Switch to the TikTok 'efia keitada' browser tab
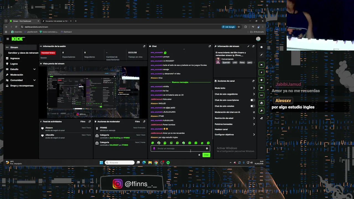This screenshot has width=354, height=199. [x=56, y=21]
